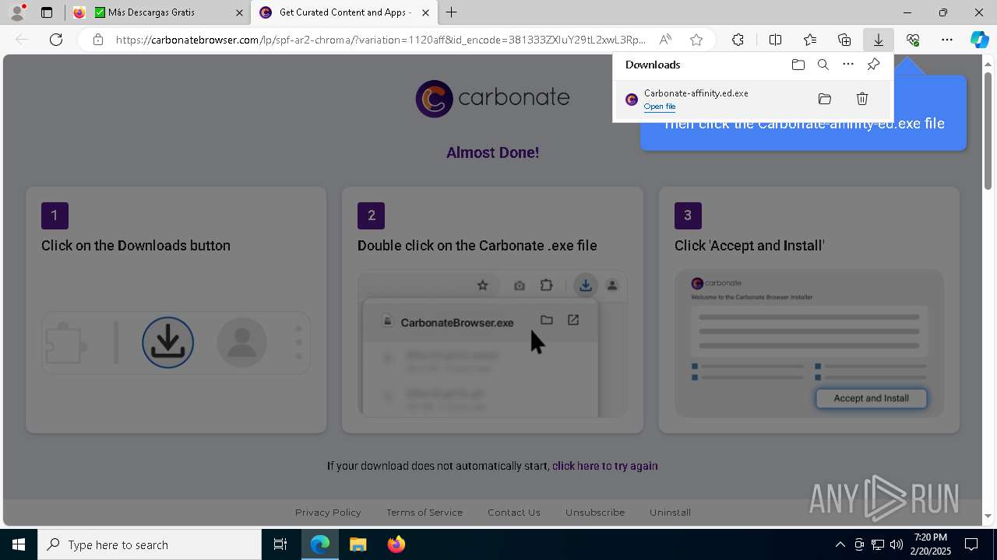Image resolution: width=997 pixels, height=560 pixels.
Task: Open the volume control in tray
Action: 897,544
